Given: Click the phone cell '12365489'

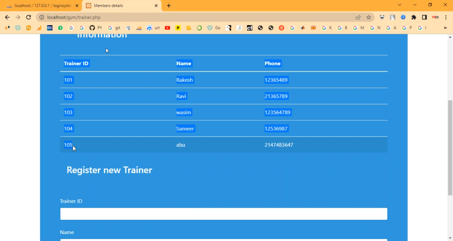Looking at the screenshot, I should tap(276, 80).
